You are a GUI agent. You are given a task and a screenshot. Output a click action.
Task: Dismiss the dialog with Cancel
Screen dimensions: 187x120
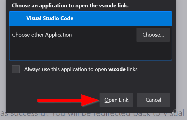[x=153, y=100]
